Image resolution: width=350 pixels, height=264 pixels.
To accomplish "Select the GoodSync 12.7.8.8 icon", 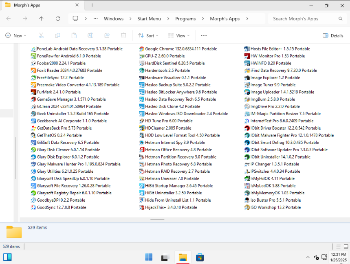I will [x=33, y=207].
